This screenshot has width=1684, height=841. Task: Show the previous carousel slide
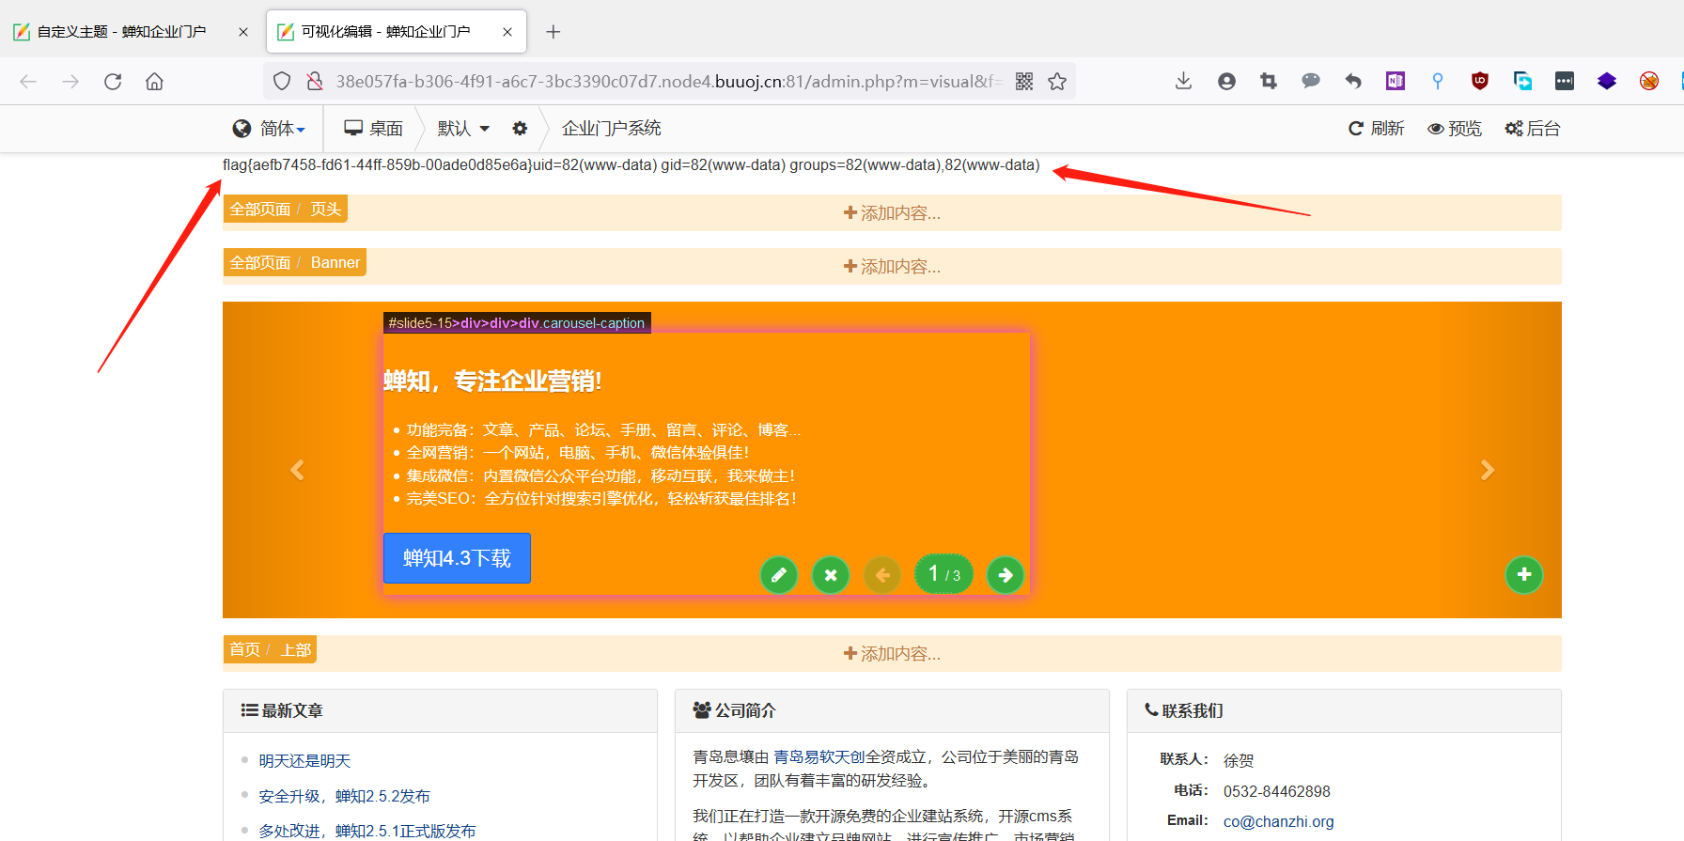(x=297, y=470)
